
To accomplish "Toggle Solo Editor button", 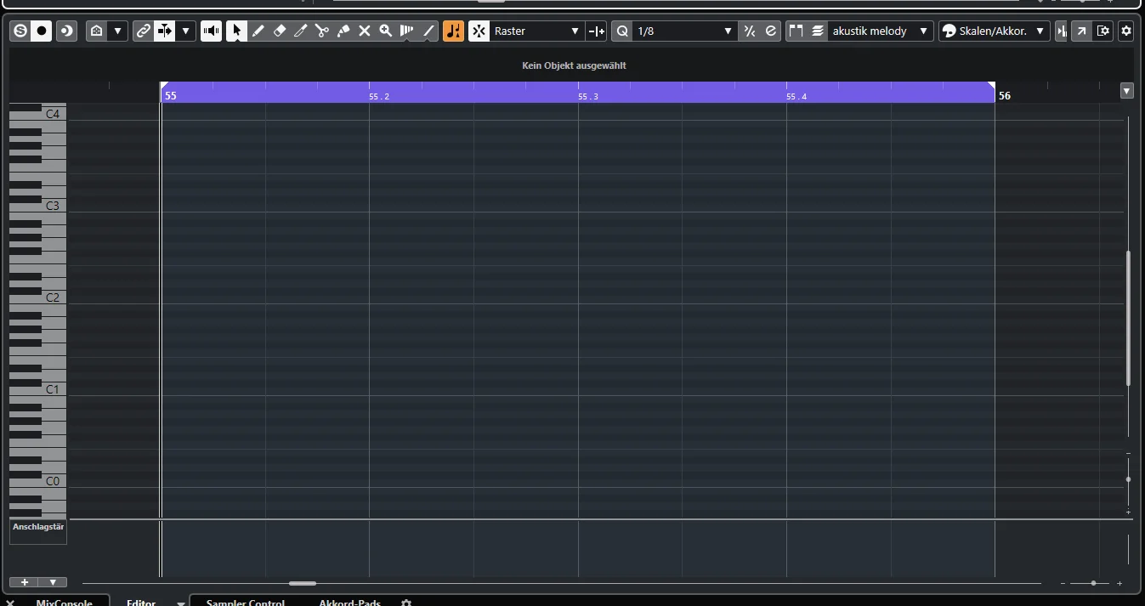I will (20, 31).
